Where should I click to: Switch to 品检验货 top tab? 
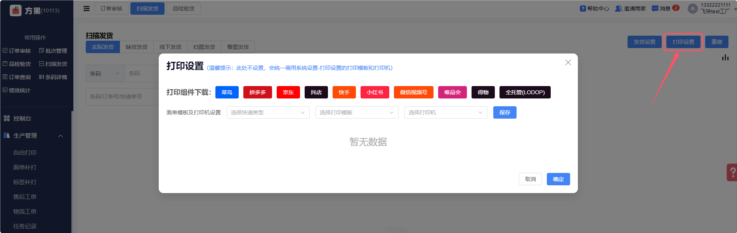[x=184, y=9]
